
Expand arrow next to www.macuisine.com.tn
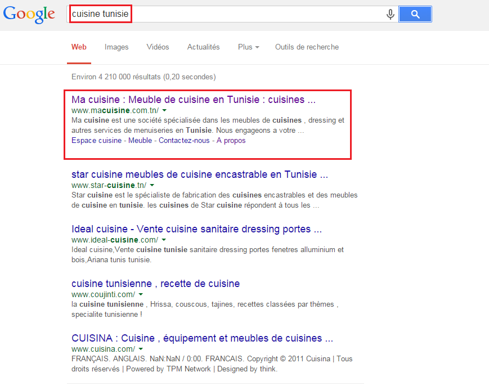(165, 110)
